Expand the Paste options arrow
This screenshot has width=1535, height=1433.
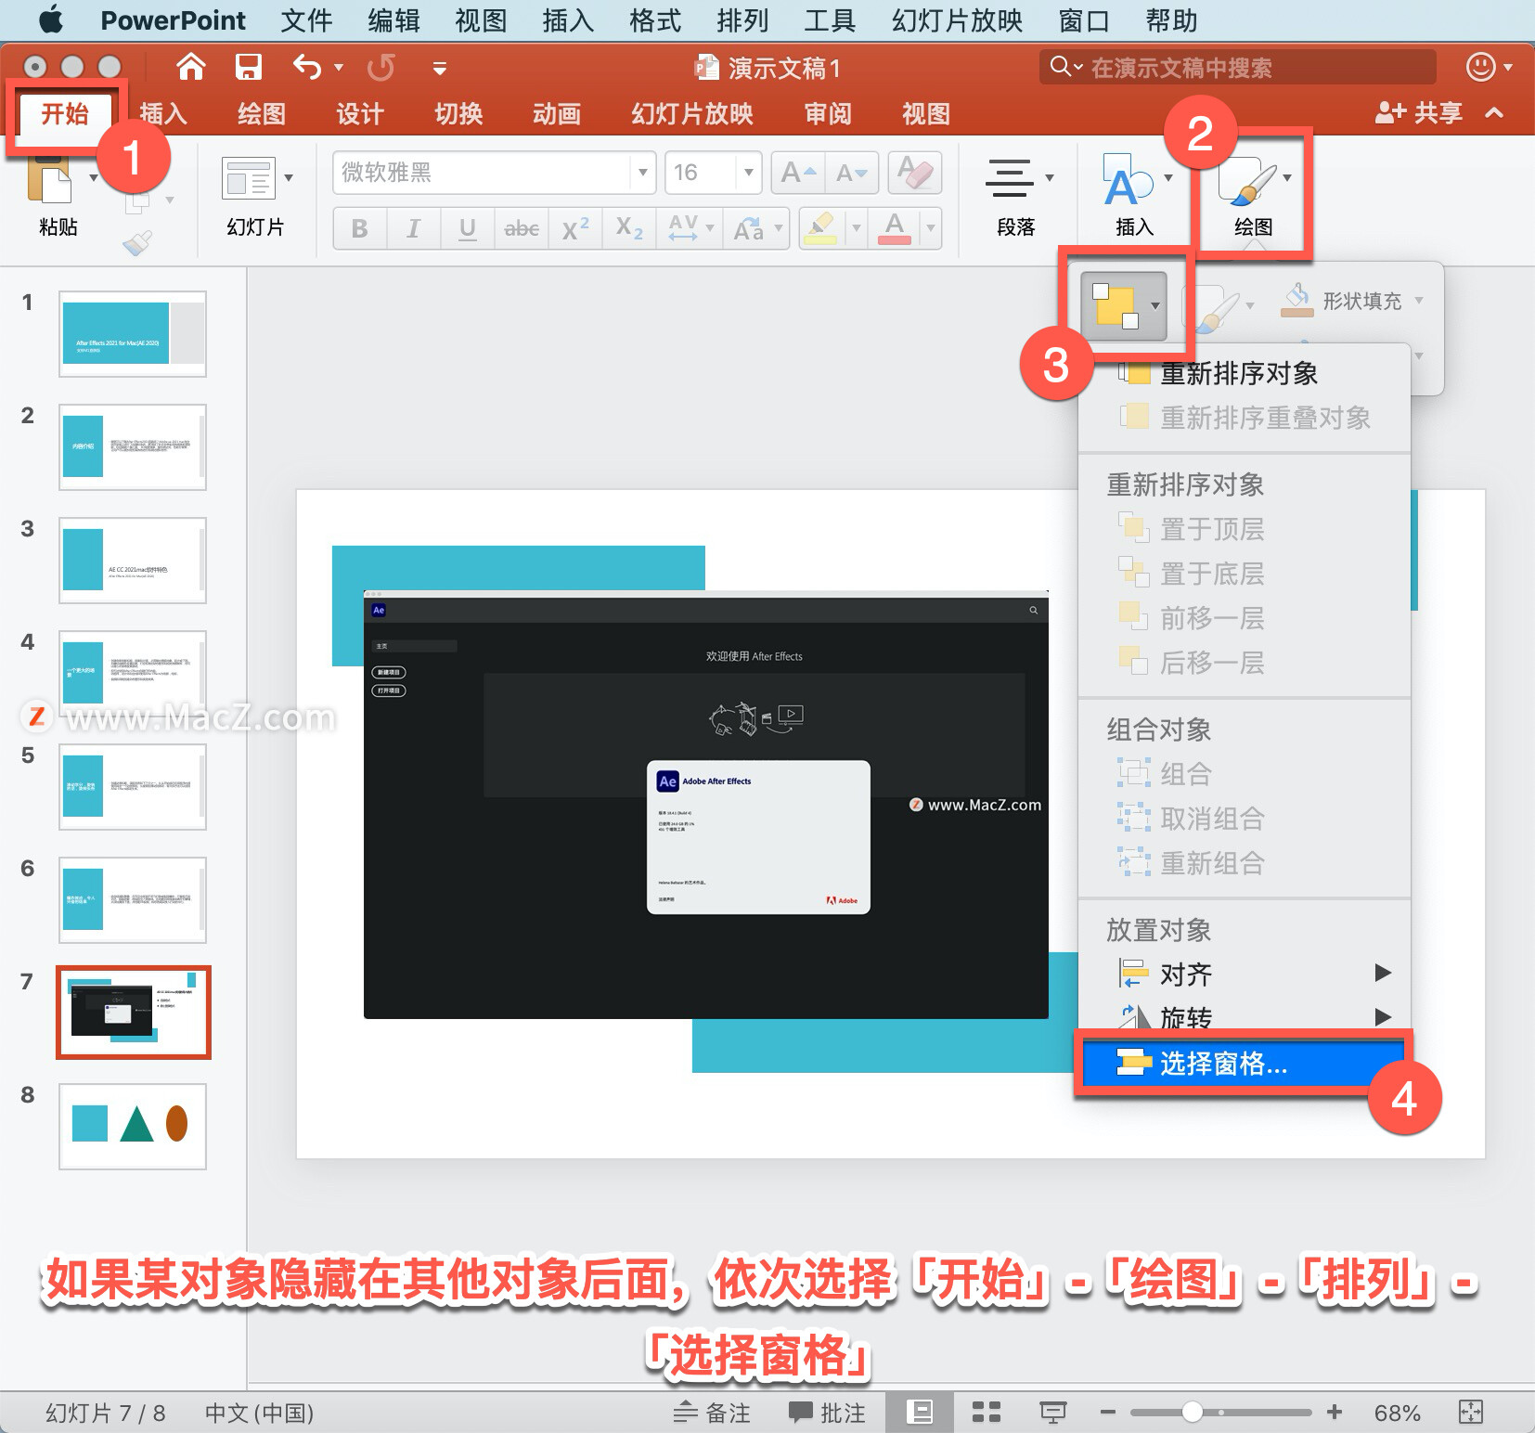93,178
